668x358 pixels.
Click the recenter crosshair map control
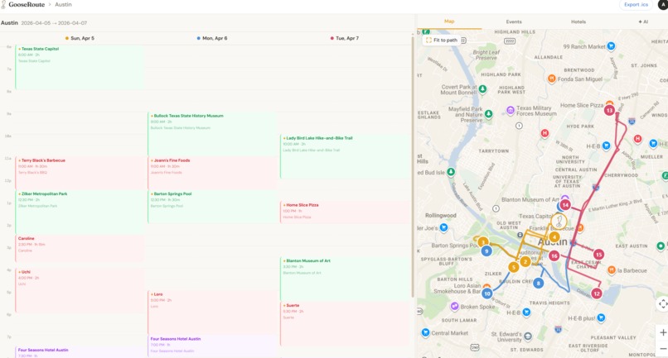(663, 304)
